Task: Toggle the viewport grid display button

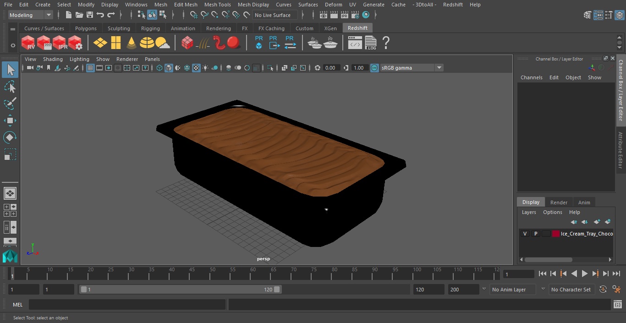Action: tap(90, 68)
